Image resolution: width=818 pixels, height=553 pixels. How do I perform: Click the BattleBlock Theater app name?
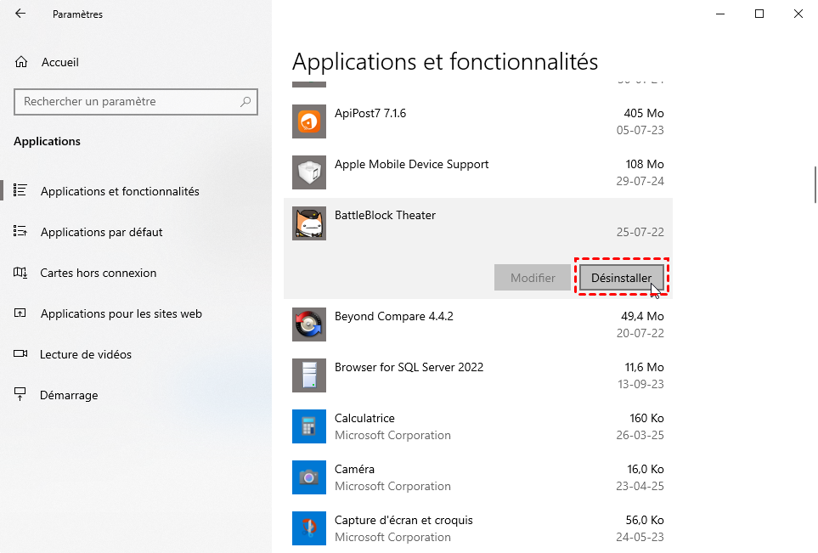(385, 215)
